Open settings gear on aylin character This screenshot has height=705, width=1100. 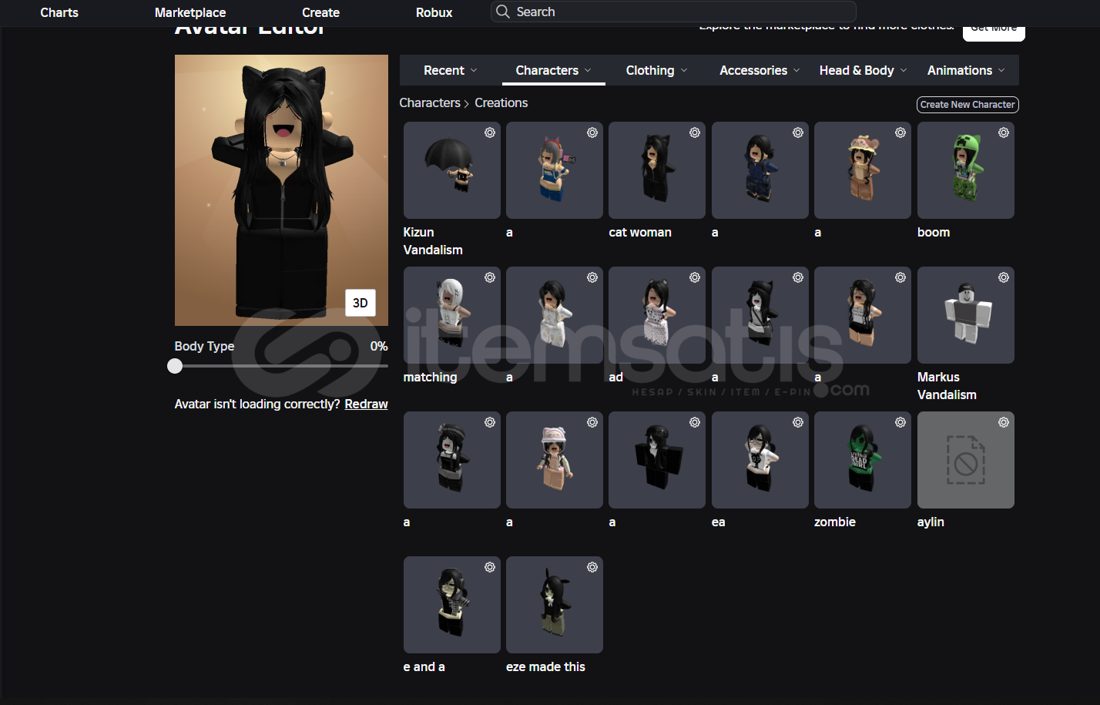[x=1004, y=422]
